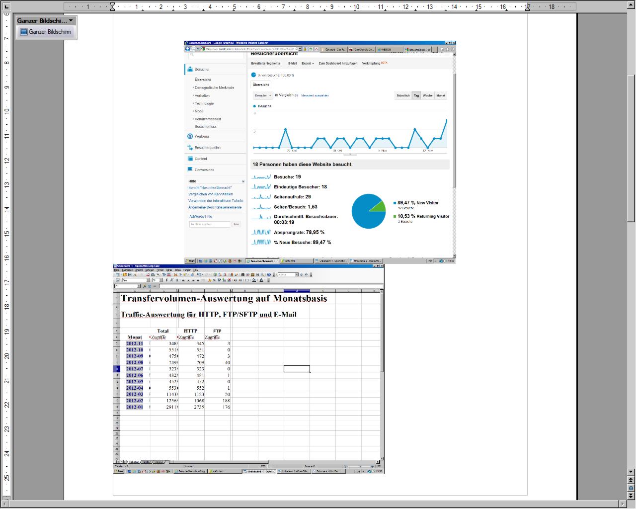The width and height of the screenshot is (636, 509).
Task: Click the vertical scrollbar down arrow
Action: (631, 472)
